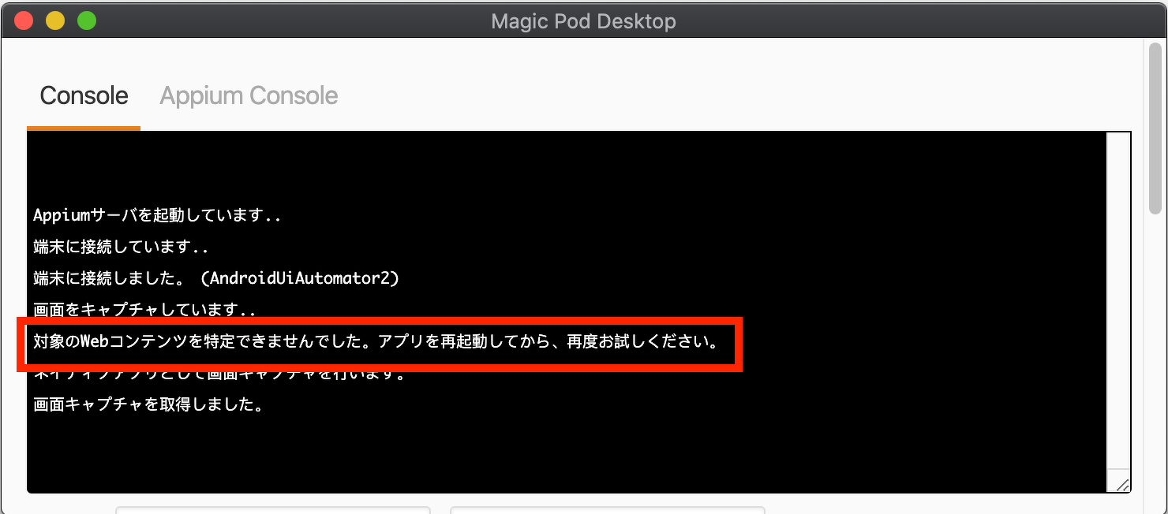Click the 'Appiumサーバを起動しています' log line
The width and height of the screenshot is (1168, 514).
[x=158, y=215]
